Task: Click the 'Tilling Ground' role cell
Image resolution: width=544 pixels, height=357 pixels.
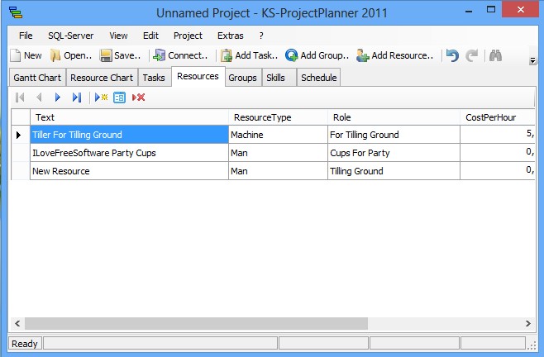Action: point(394,171)
